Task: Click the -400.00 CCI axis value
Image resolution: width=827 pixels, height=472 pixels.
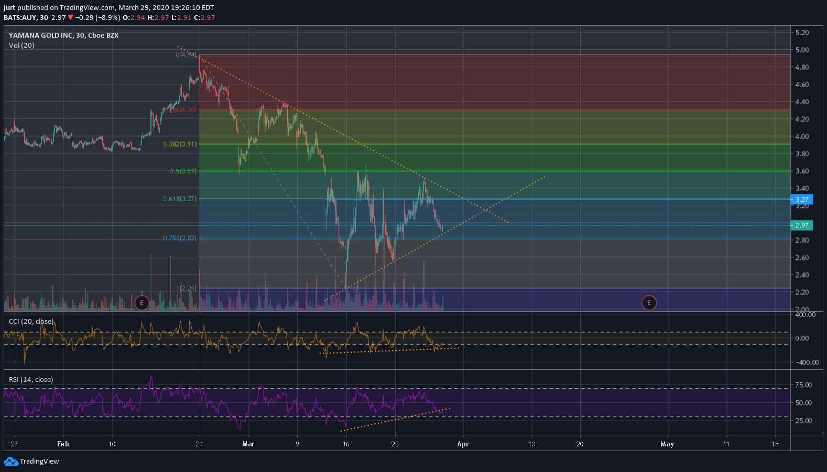Action: click(x=807, y=363)
